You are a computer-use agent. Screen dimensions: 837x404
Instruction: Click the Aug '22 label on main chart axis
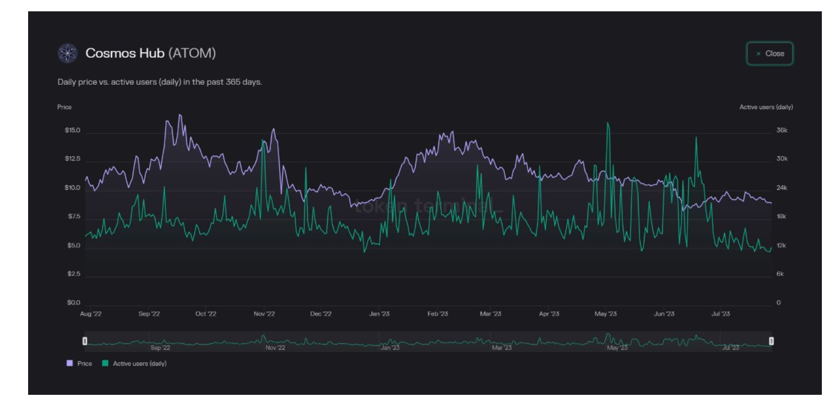click(x=91, y=314)
